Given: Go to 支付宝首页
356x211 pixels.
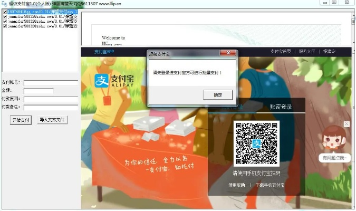Looking at the screenshot, I should pyautogui.click(x=281, y=52).
